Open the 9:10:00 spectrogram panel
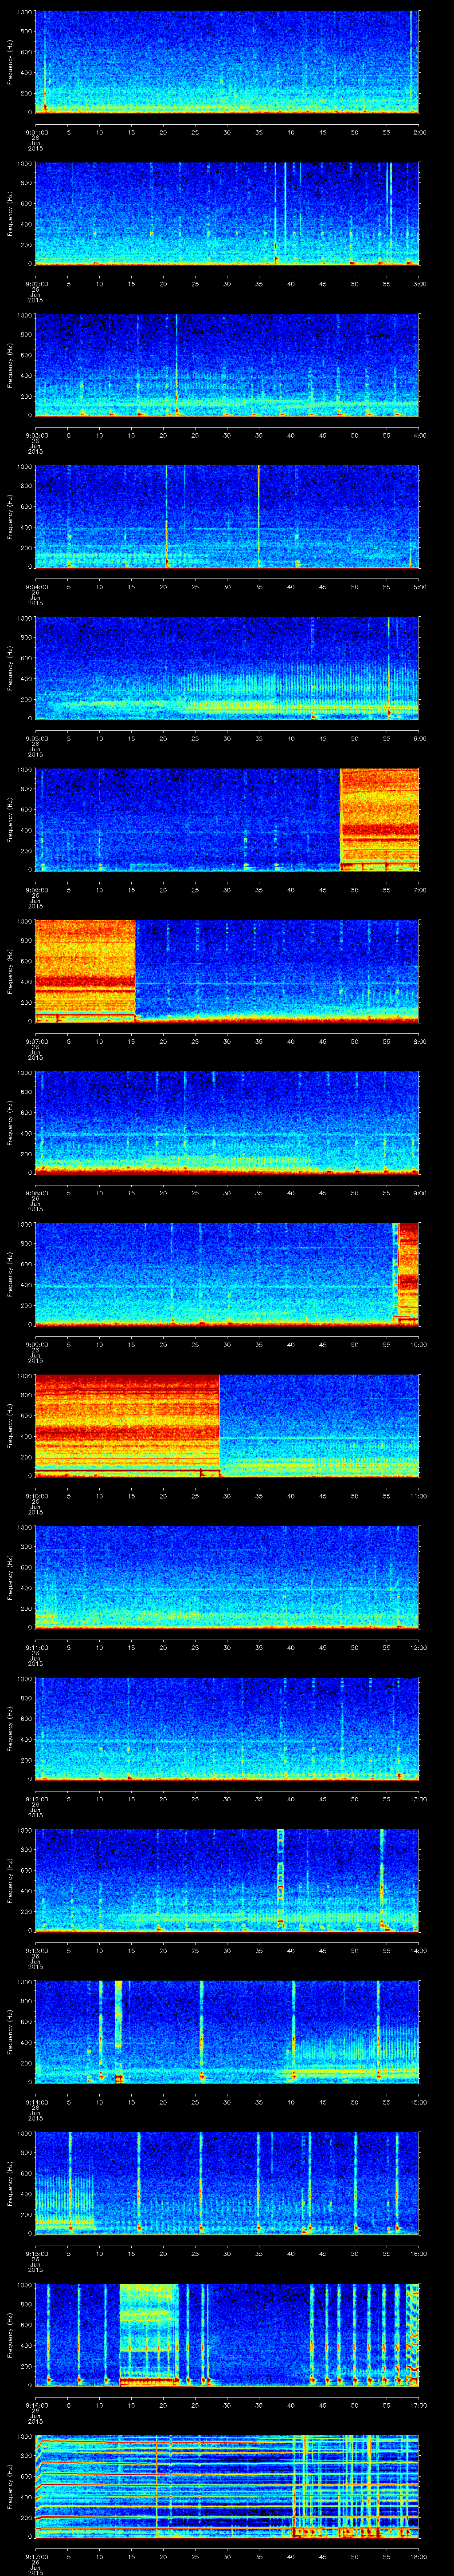Screen dimensions: 454x2576 click(x=227, y=1426)
